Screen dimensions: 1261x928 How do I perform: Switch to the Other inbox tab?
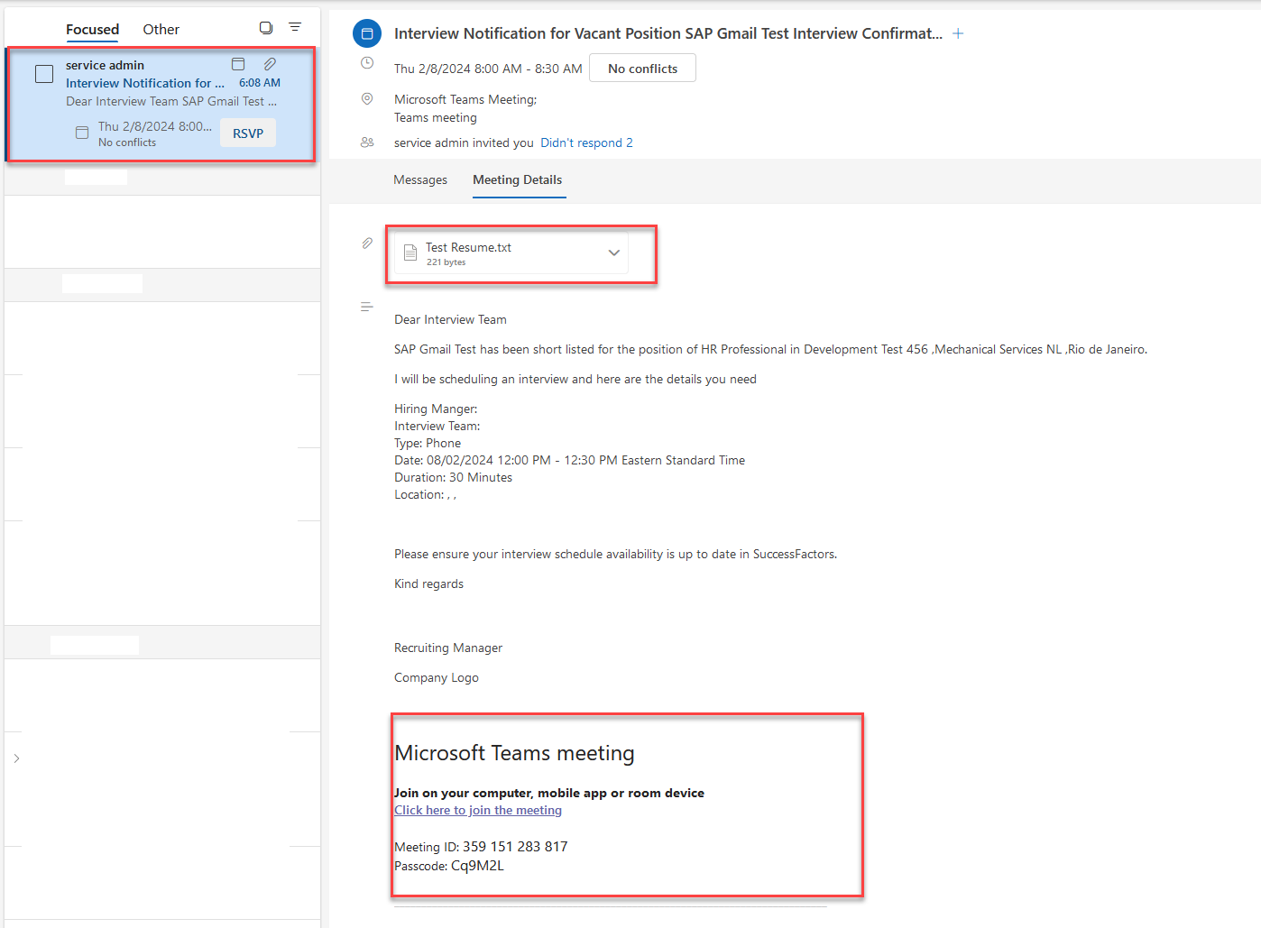pos(161,30)
